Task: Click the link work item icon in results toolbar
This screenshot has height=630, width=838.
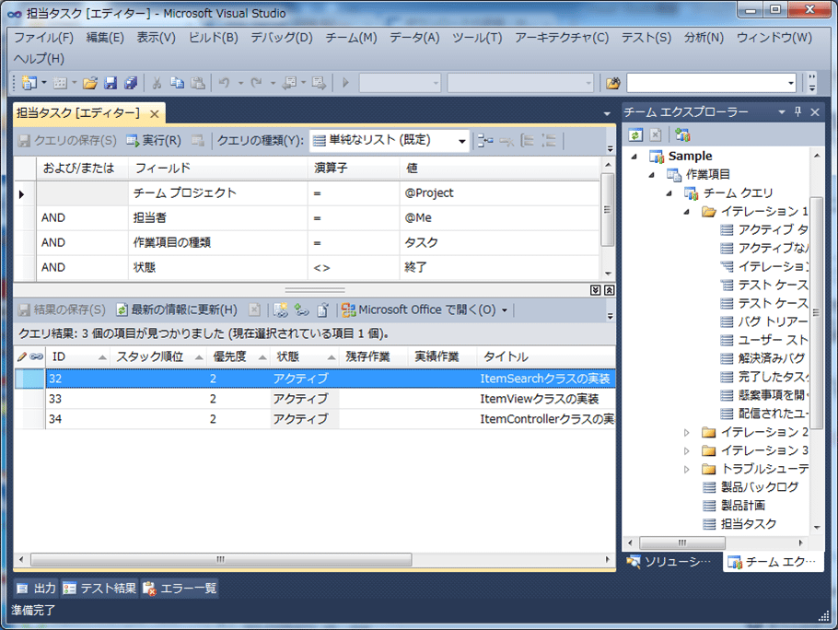Action: pyautogui.click(x=302, y=309)
